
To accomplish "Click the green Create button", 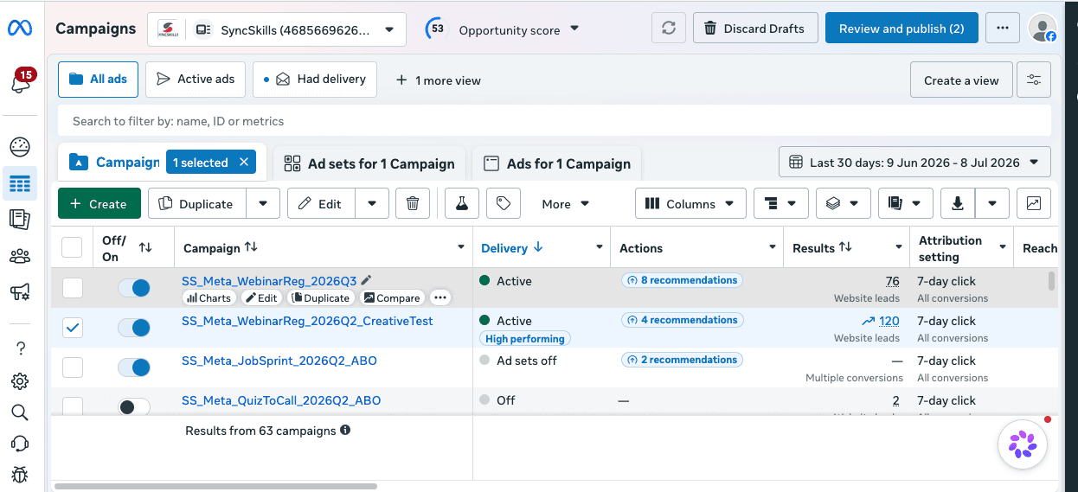I will 99,204.
